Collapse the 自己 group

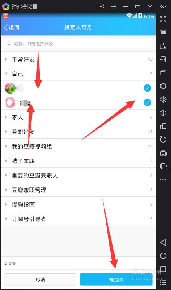point(78,73)
